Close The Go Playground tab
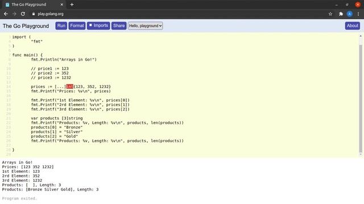This screenshot has width=364, height=204. 62,5
